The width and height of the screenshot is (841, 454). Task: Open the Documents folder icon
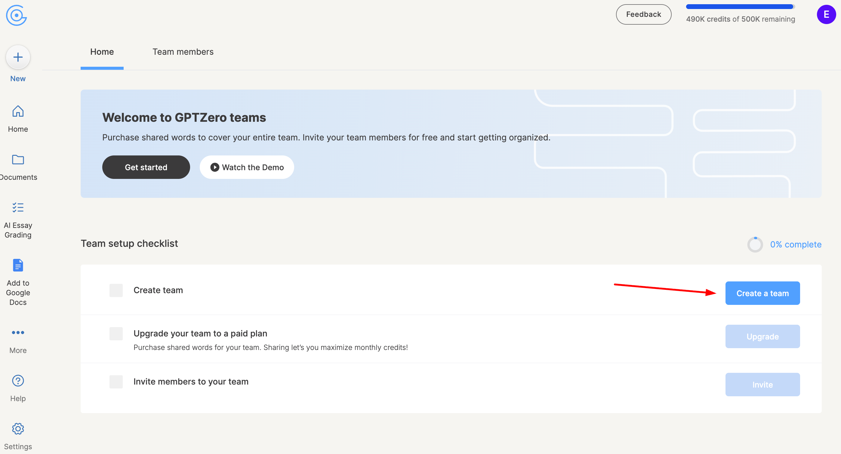pos(18,160)
